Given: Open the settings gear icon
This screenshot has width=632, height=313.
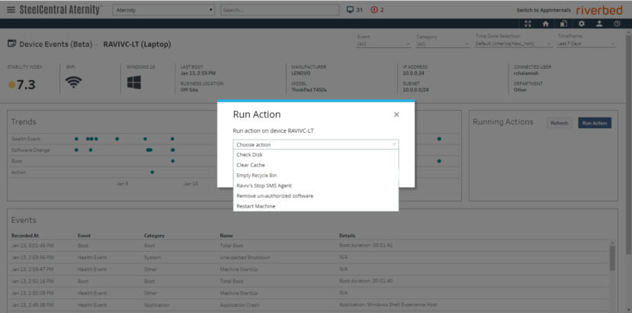Looking at the screenshot, I should pos(581,24).
